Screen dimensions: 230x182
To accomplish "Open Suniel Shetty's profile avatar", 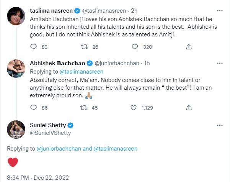I will (16, 130).
